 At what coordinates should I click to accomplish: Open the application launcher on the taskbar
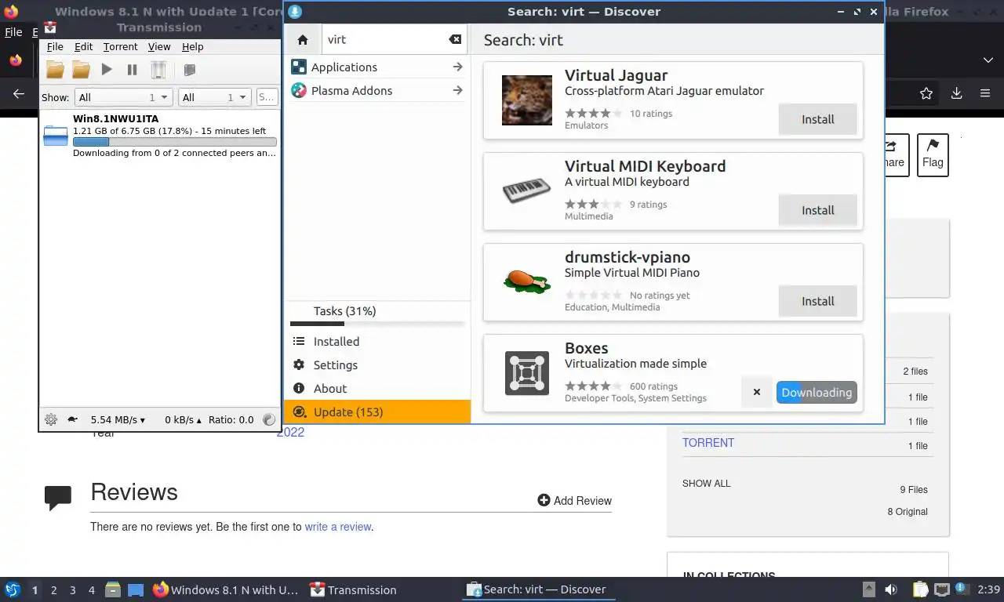coord(12,589)
